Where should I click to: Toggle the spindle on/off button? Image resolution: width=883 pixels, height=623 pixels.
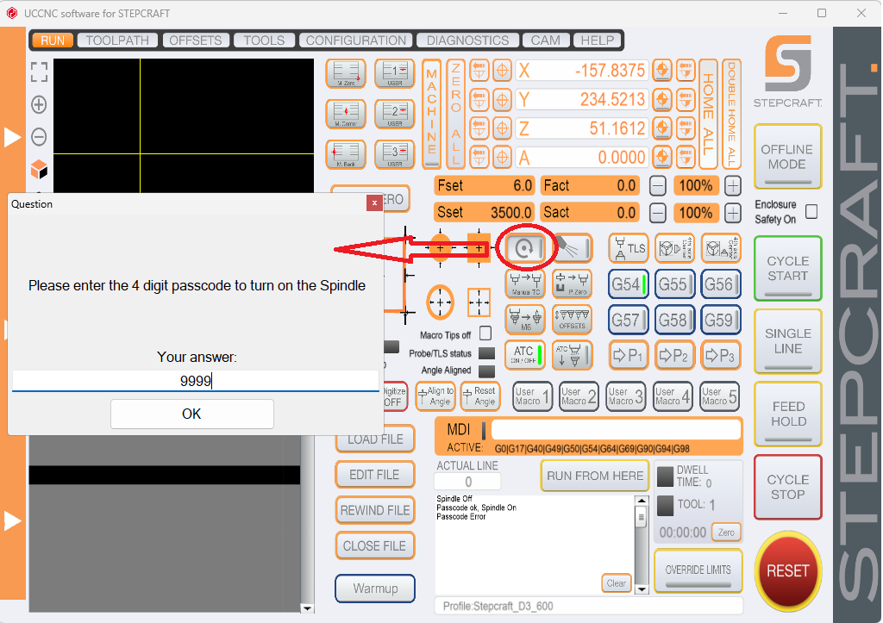(525, 248)
